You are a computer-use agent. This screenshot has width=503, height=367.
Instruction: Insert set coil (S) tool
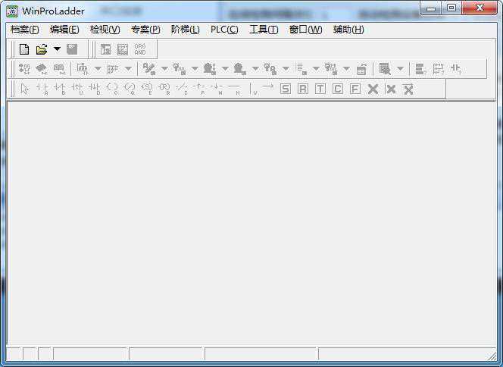pyautogui.click(x=147, y=89)
